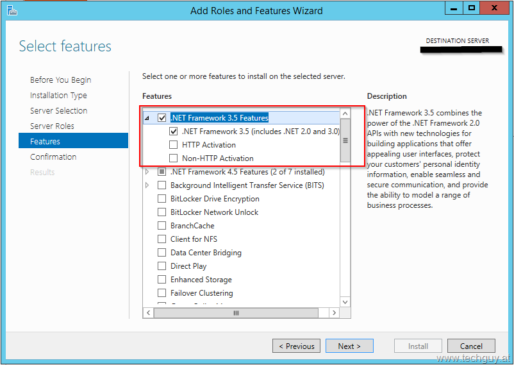This screenshot has height=365, width=514.
Task: Tick the BitLocker Drive Encryption checkbox
Action: click(162, 199)
